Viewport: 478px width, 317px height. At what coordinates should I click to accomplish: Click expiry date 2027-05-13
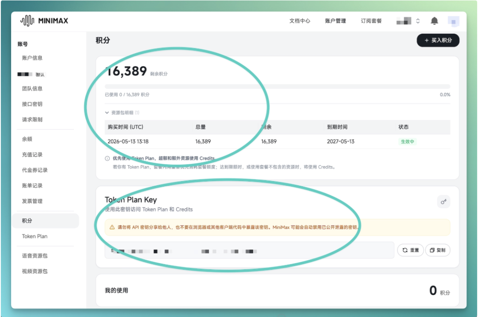pos(340,141)
